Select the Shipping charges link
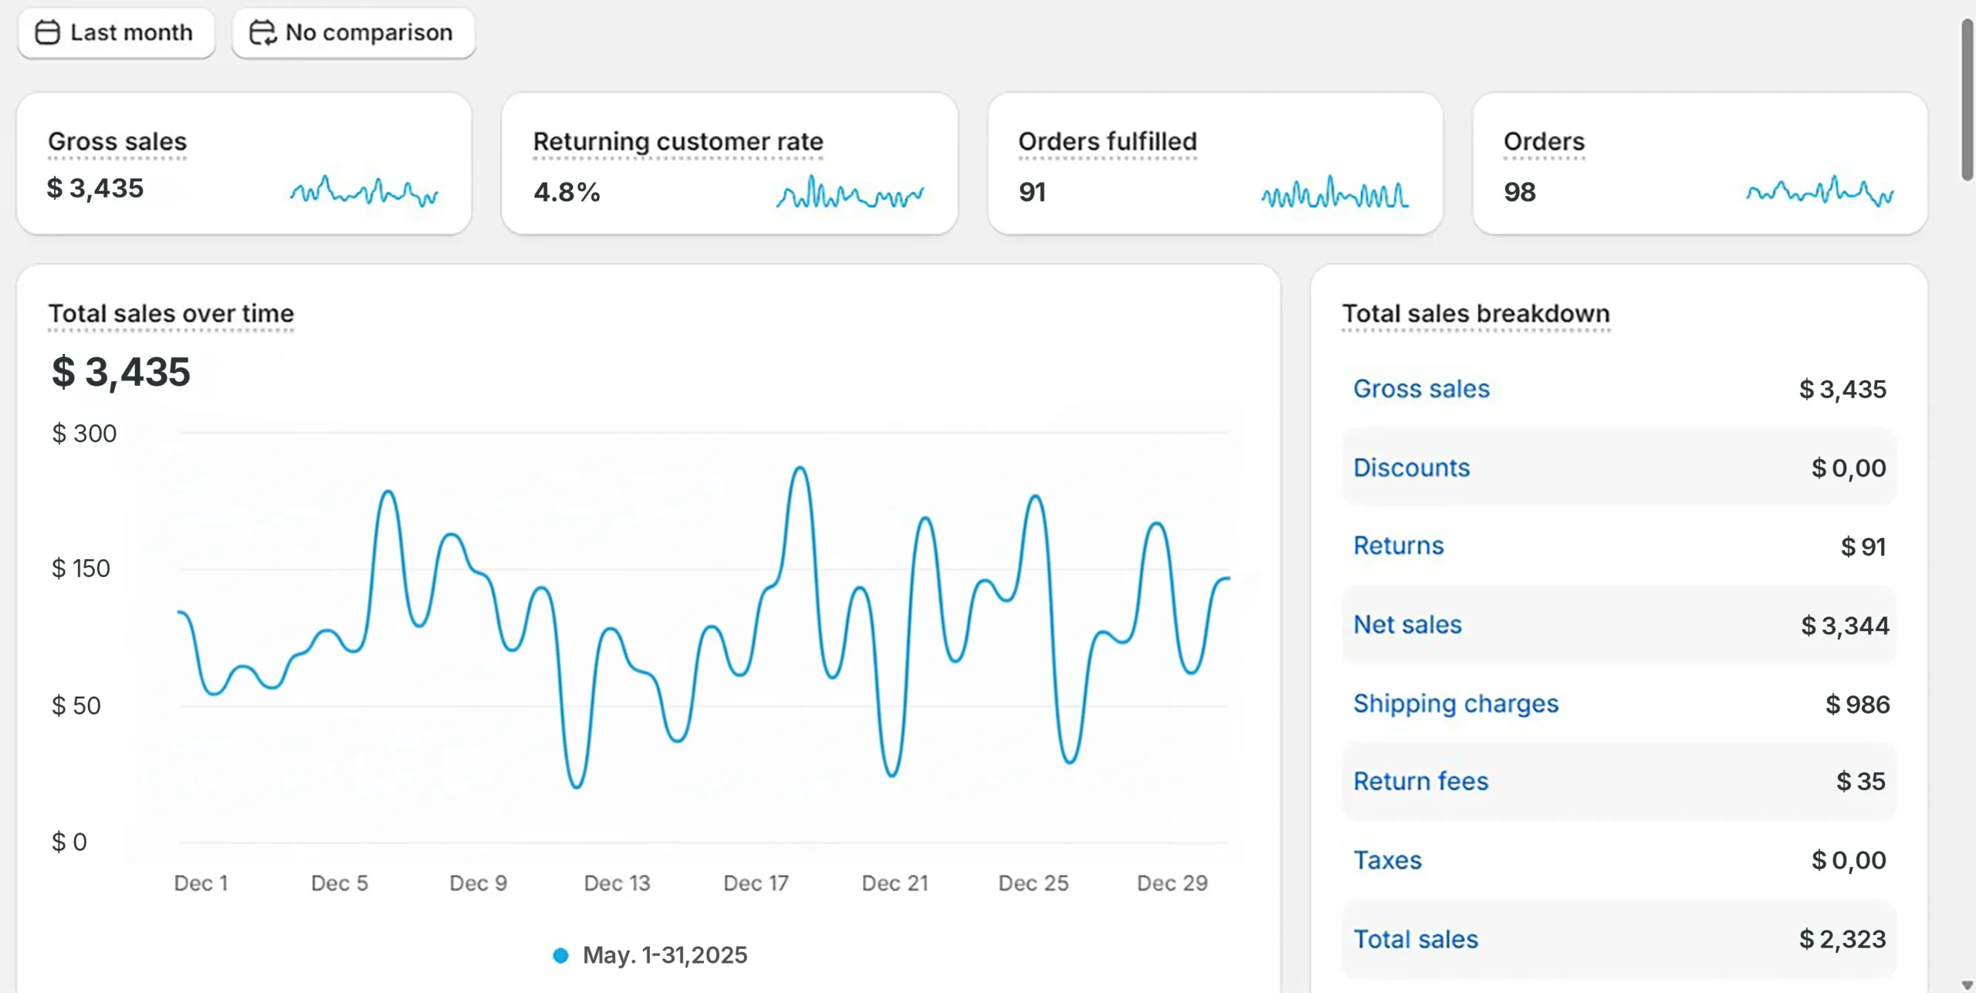This screenshot has width=1976, height=993. point(1456,704)
